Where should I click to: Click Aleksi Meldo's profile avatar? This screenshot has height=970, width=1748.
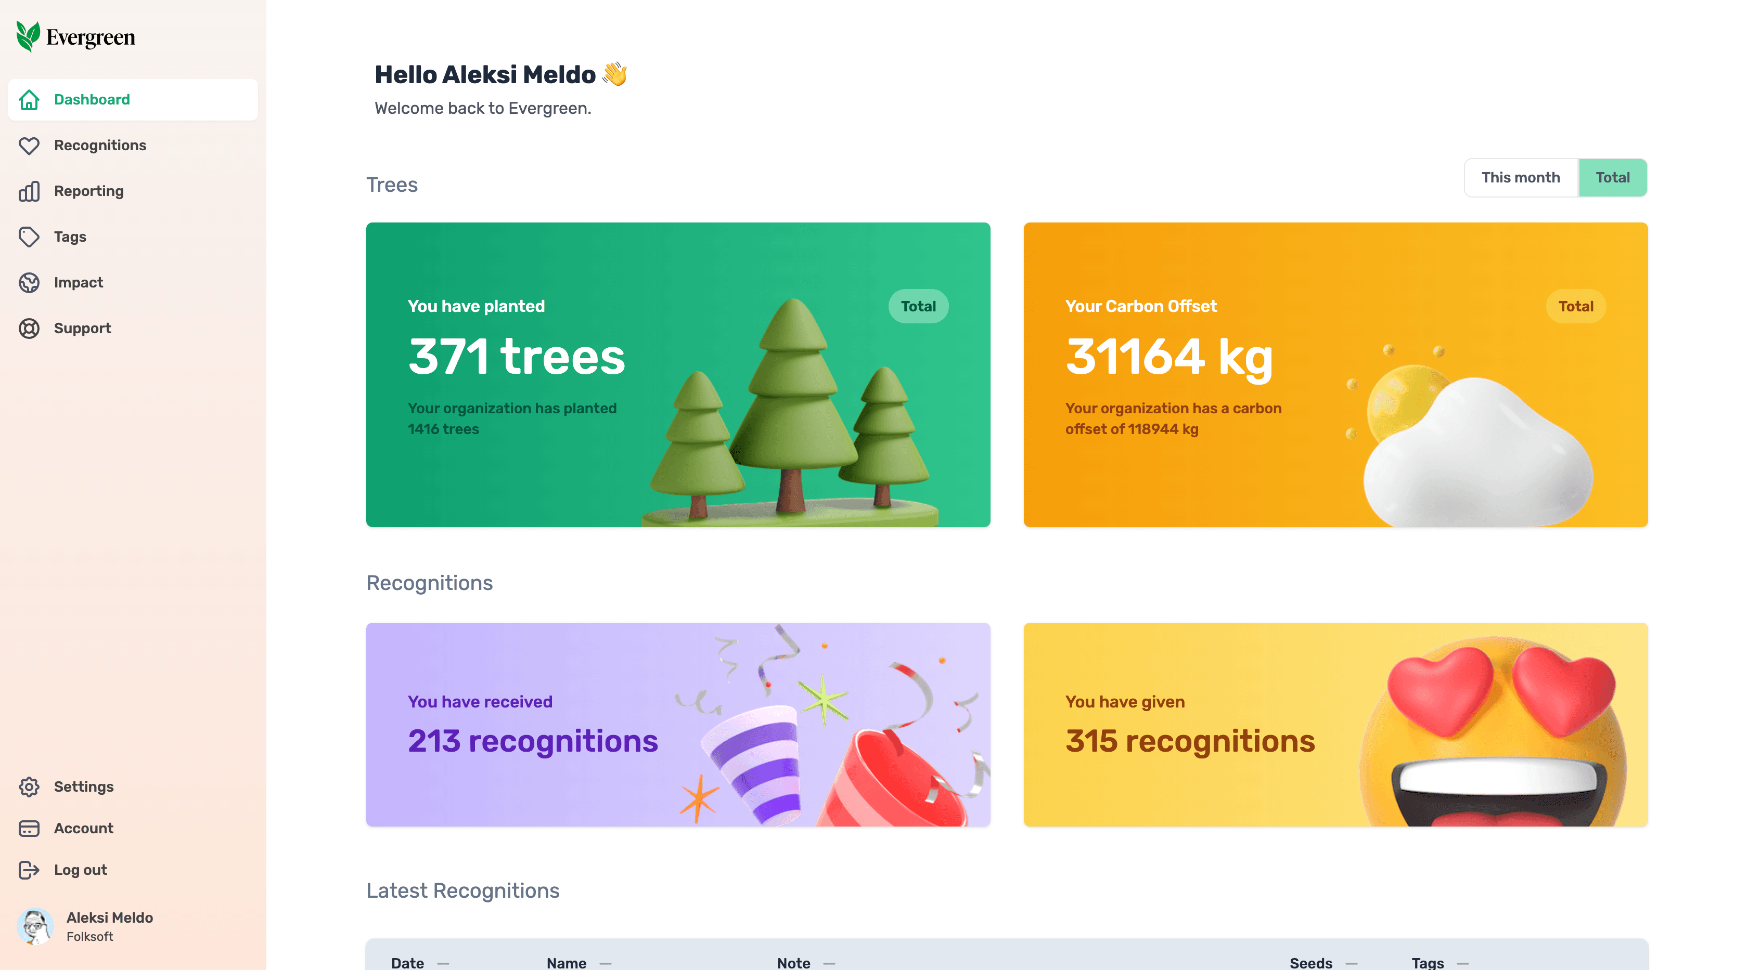pyautogui.click(x=35, y=926)
